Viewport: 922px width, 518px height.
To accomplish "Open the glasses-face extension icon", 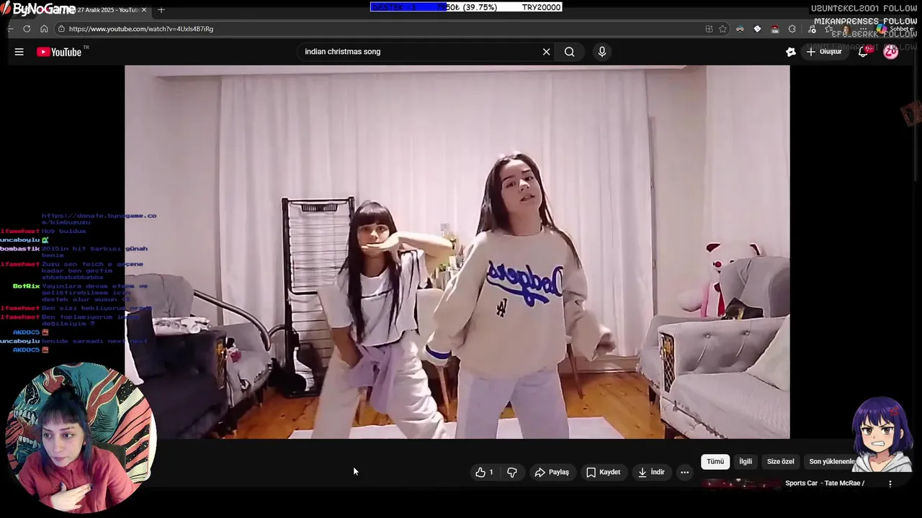I will tap(740, 29).
